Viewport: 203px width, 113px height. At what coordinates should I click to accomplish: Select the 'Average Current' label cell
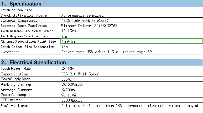(x=30, y=90)
